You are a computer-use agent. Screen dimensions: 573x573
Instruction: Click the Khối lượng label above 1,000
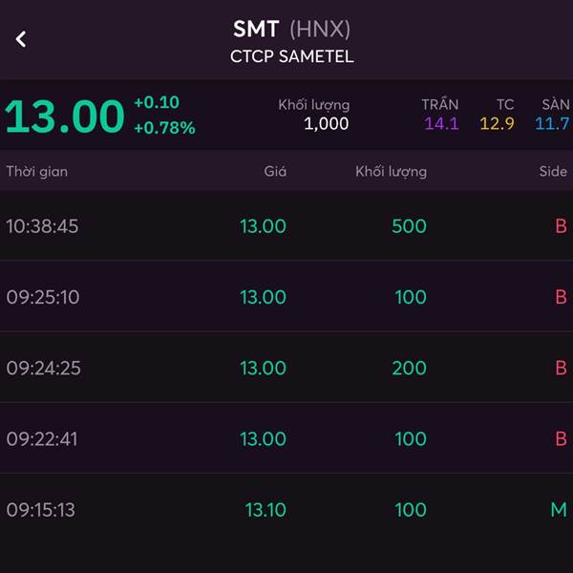pyautogui.click(x=314, y=105)
